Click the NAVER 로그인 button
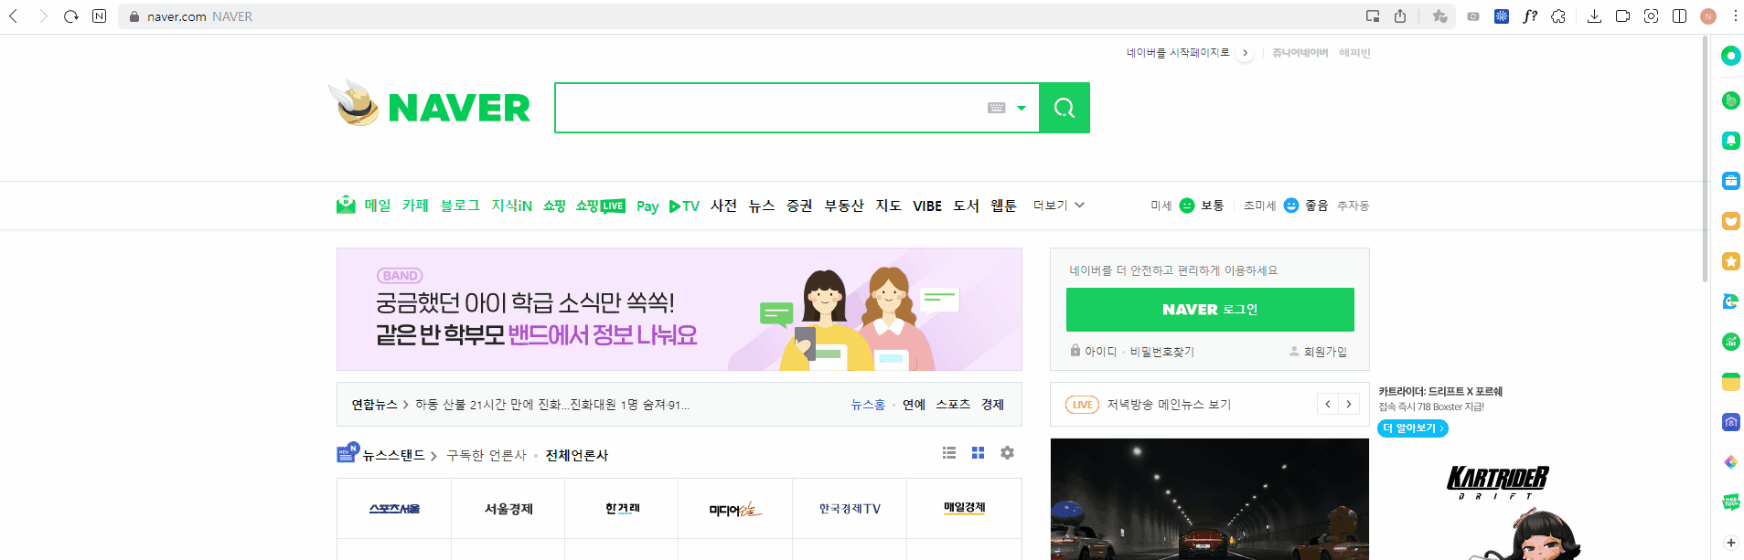Image resolution: width=1744 pixels, height=560 pixels. point(1210,310)
